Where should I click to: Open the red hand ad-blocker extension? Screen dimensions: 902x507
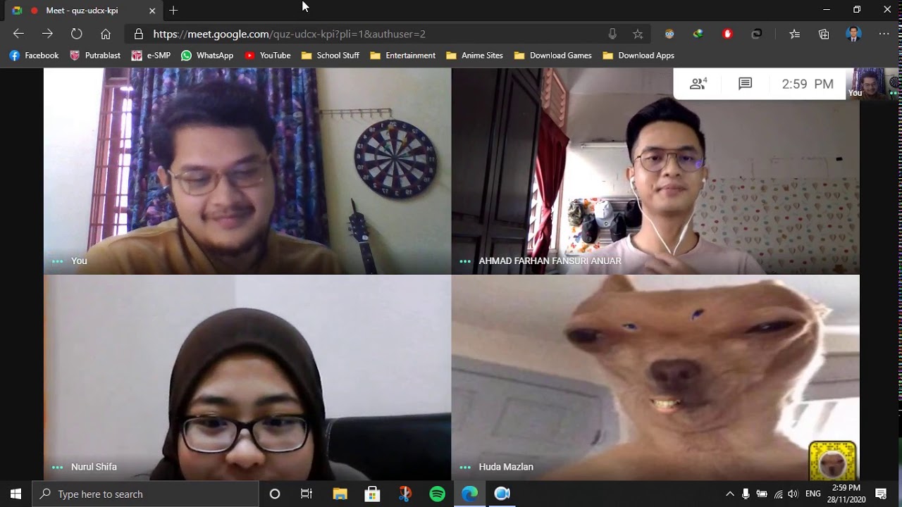(727, 34)
